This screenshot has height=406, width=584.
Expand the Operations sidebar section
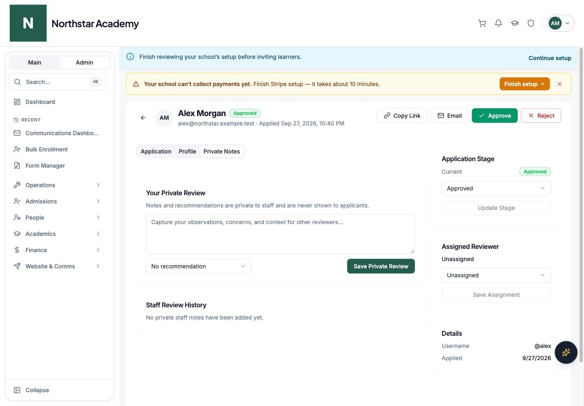pos(57,185)
